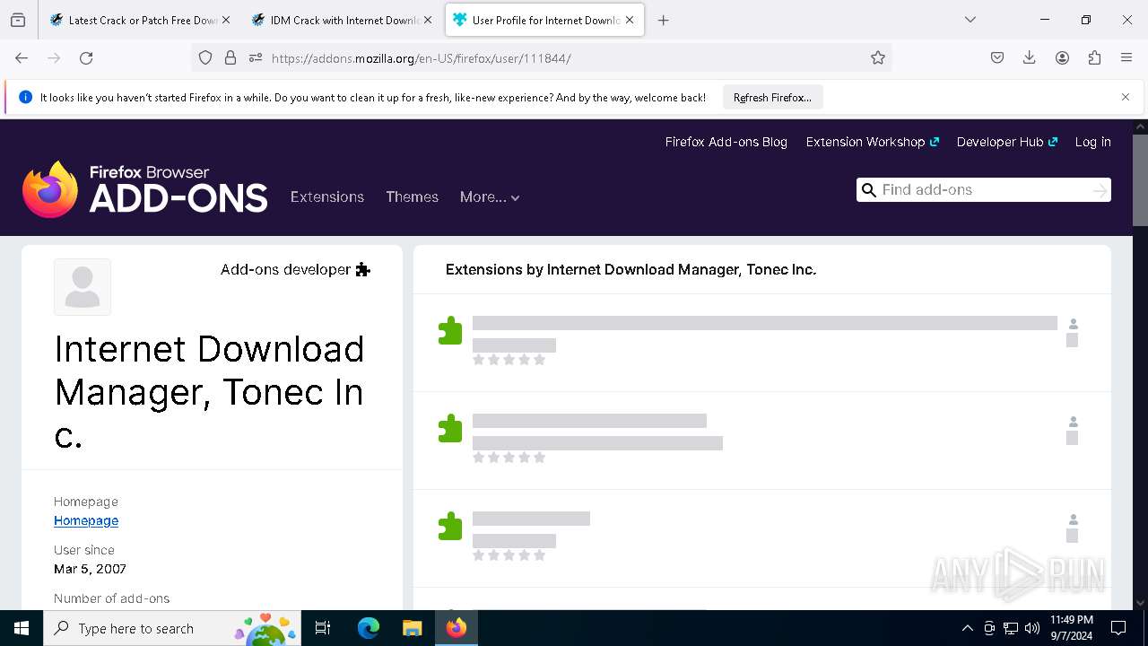Open Developer Hub link
This screenshot has width=1148, height=646.
[1007, 142]
